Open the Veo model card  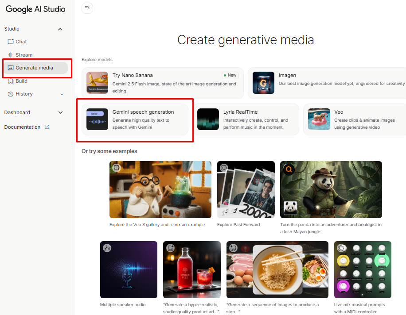355,119
